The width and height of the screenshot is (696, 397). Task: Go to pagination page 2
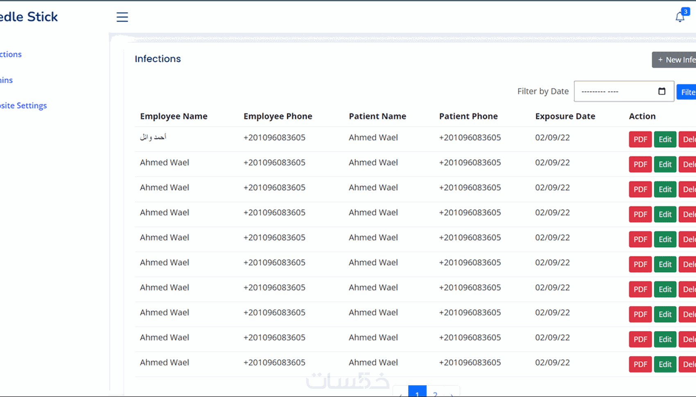coord(435,392)
